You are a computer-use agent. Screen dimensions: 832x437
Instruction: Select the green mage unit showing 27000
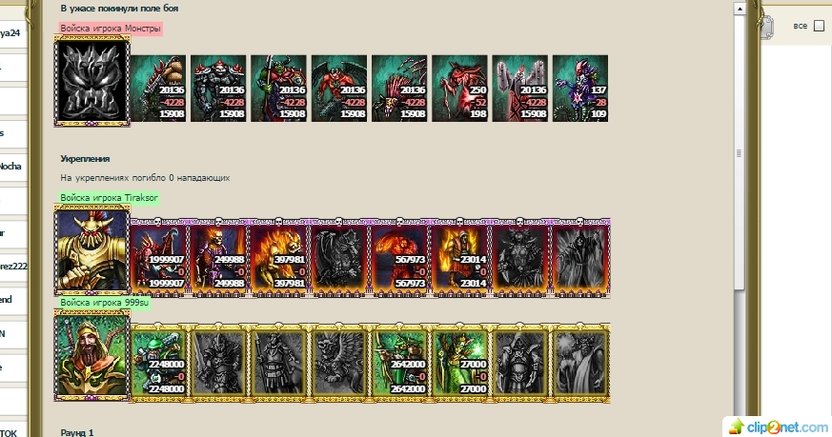(459, 363)
